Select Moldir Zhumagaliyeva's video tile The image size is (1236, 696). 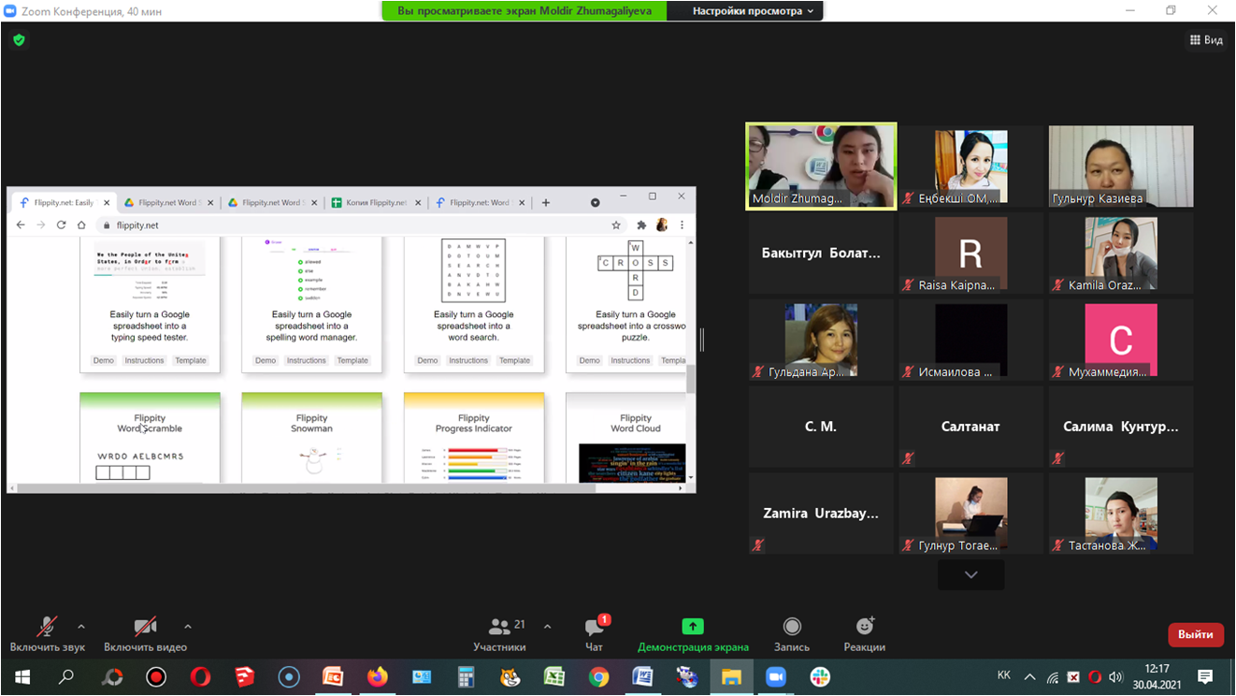(x=821, y=167)
